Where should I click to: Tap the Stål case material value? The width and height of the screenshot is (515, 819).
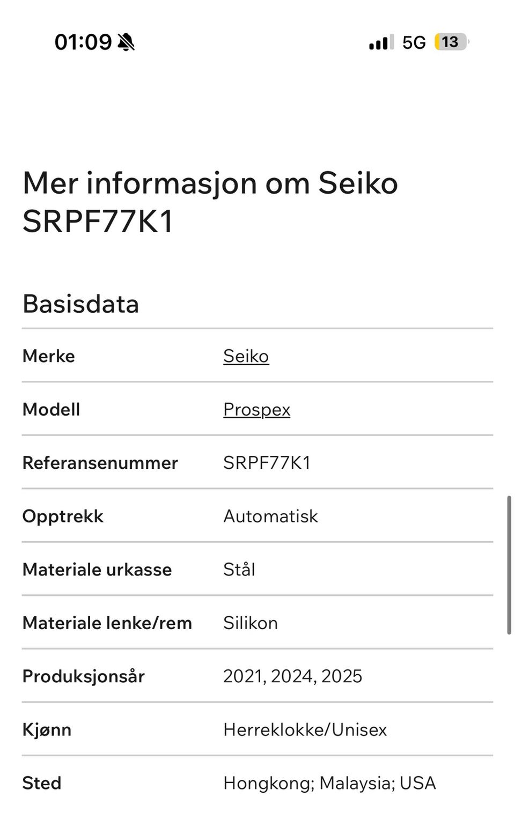[x=239, y=569]
